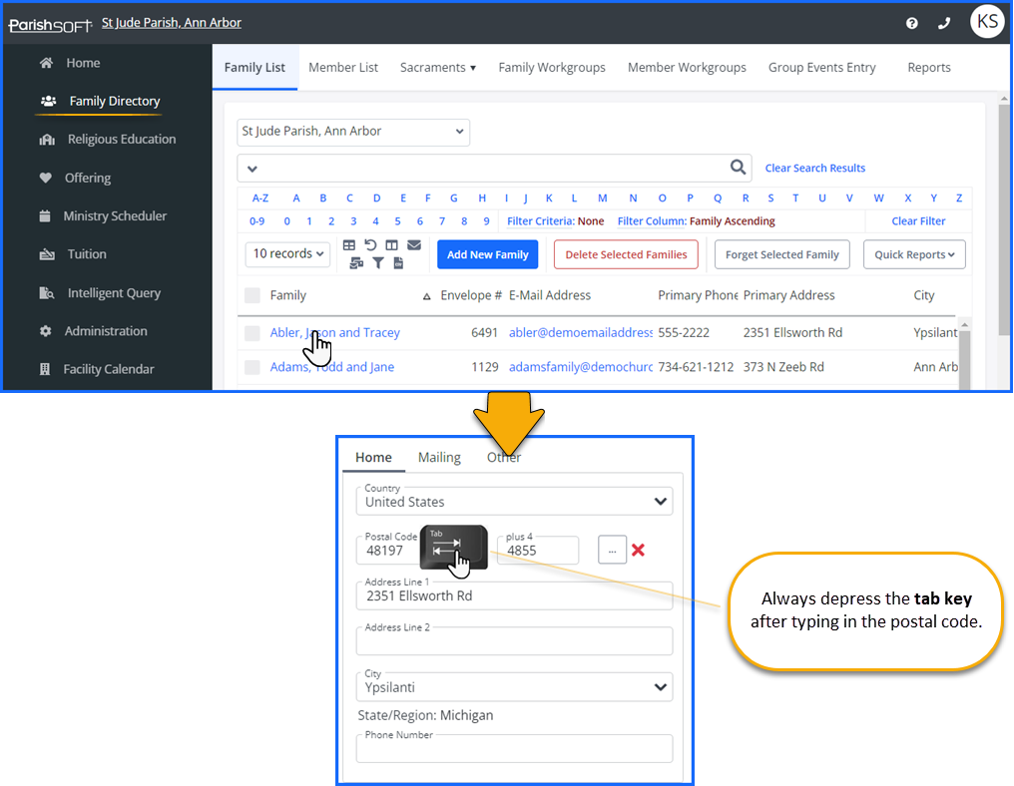Expand the search field chevron dropdown
The image size is (1014, 786).
(253, 169)
